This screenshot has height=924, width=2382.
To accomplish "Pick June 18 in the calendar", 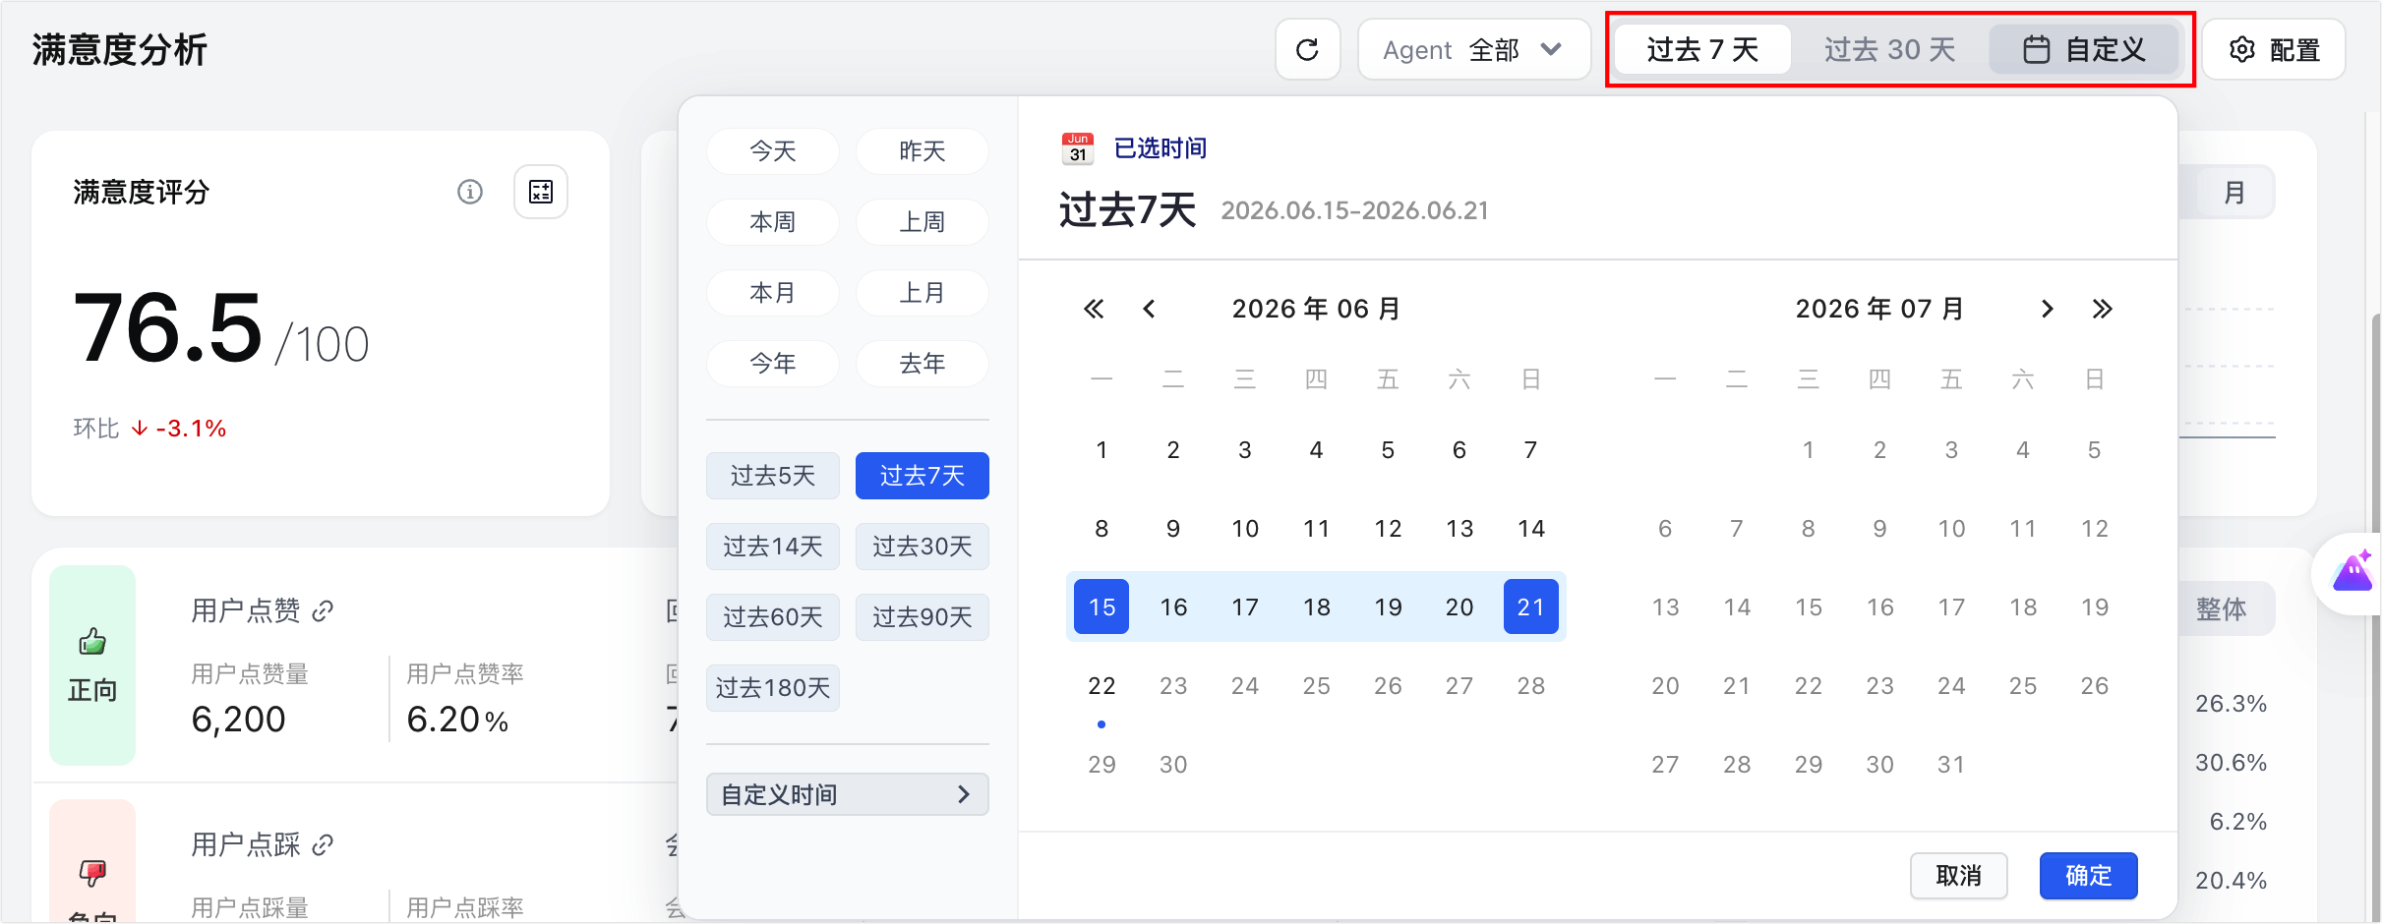I will [x=1317, y=606].
